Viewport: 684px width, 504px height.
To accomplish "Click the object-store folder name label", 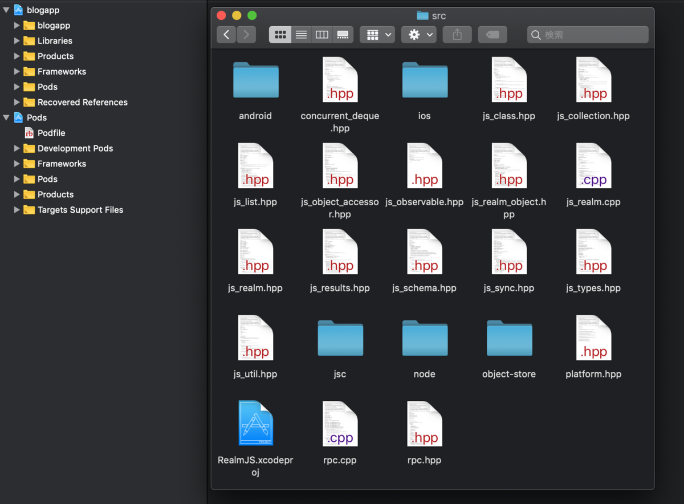I will click(509, 374).
